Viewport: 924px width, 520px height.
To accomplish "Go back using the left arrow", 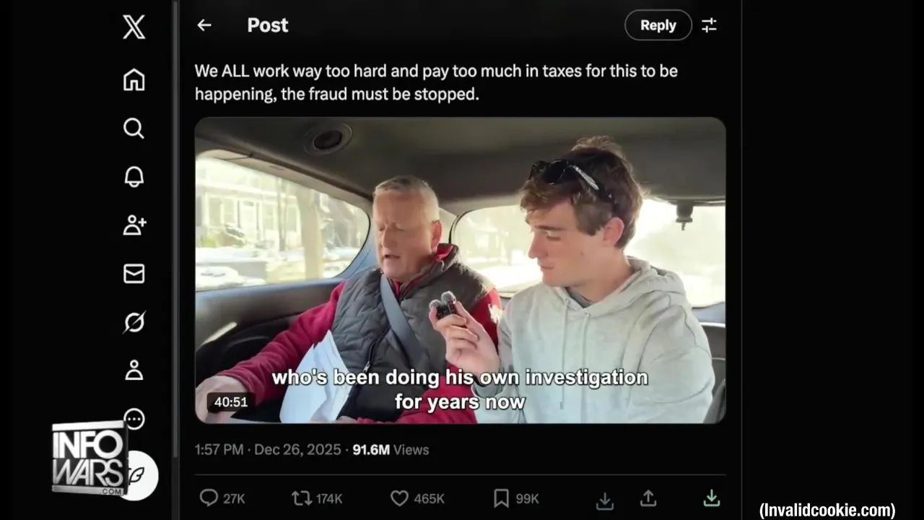I will (x=204, y=25).
